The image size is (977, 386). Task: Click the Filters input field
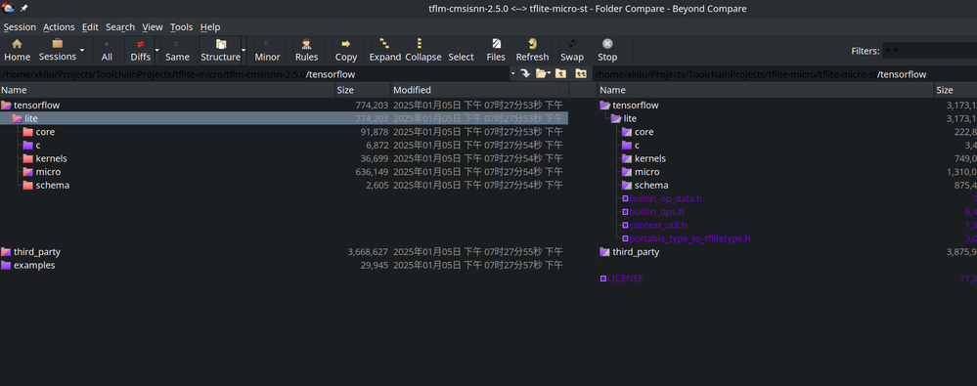(x=930, y=51)
